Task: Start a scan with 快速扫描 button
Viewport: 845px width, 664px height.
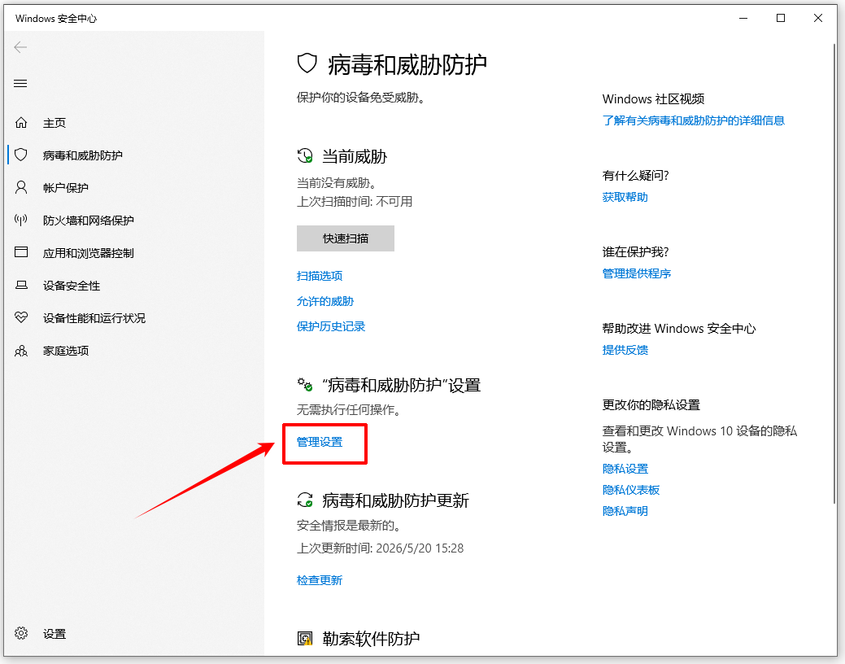Action: 346,238
